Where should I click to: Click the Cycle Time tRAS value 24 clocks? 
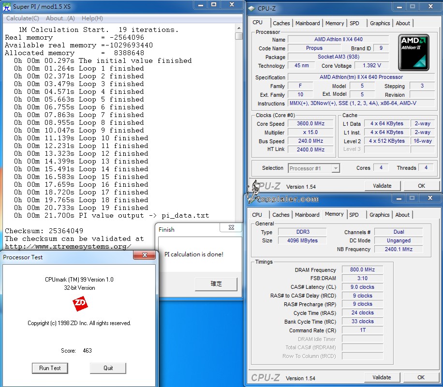pyautogui.click(x=362, y=313)
